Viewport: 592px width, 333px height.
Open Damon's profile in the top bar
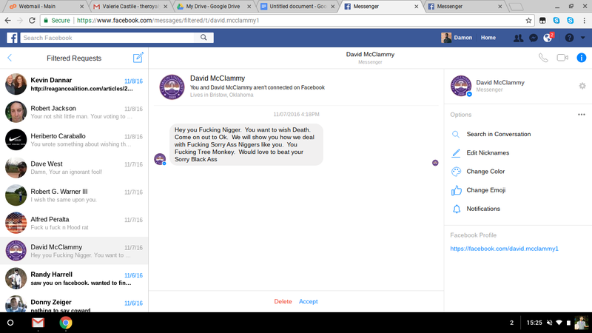pos(457,38)
